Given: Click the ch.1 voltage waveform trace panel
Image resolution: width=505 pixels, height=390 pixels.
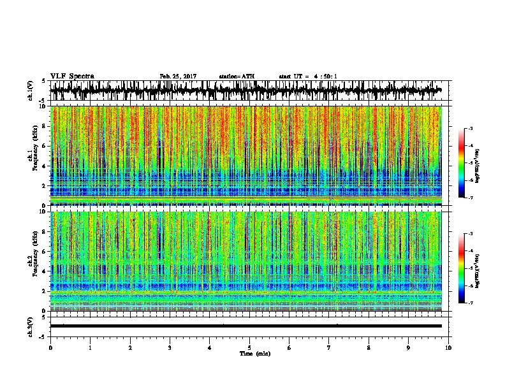Looking at the screenshot, I should point(251,90).
